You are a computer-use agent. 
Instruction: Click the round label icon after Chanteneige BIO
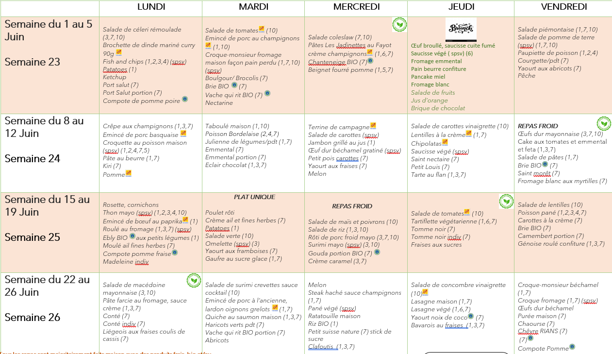(370, 61)
